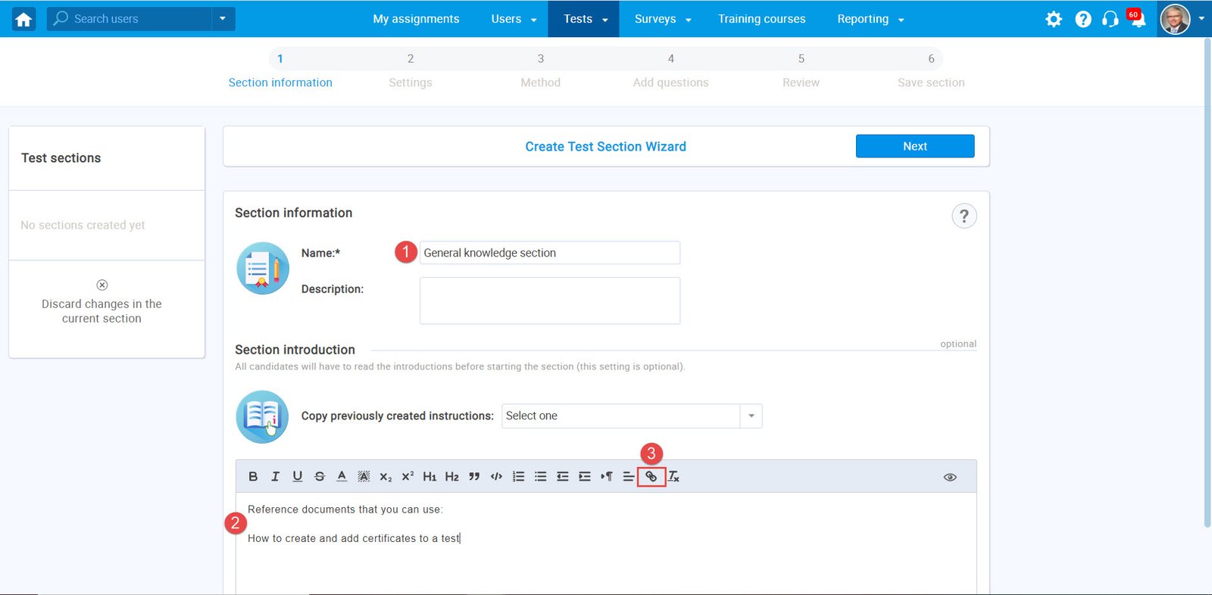Screen dimensions: 1212x595
Task: Expand the Search users dropdown arrow
Action: pos(223,19)
